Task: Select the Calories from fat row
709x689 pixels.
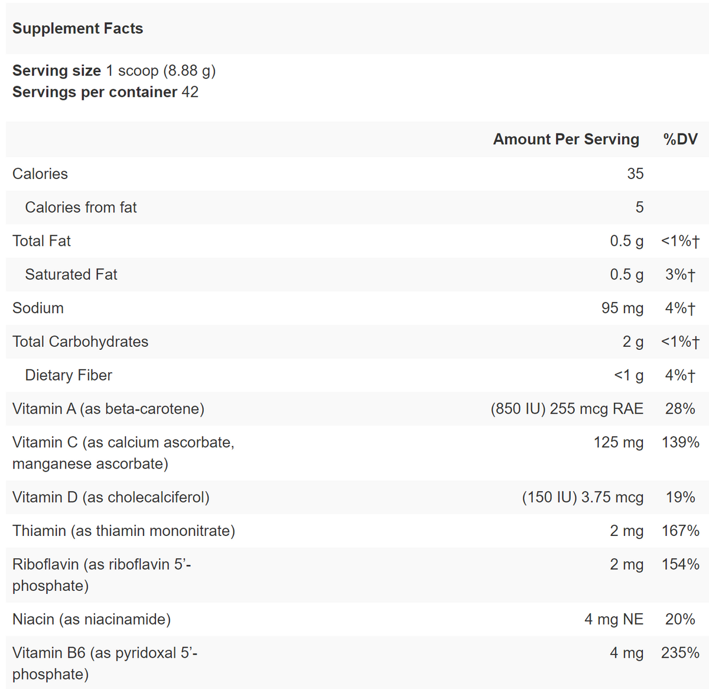Action: (x=81, y=207)
